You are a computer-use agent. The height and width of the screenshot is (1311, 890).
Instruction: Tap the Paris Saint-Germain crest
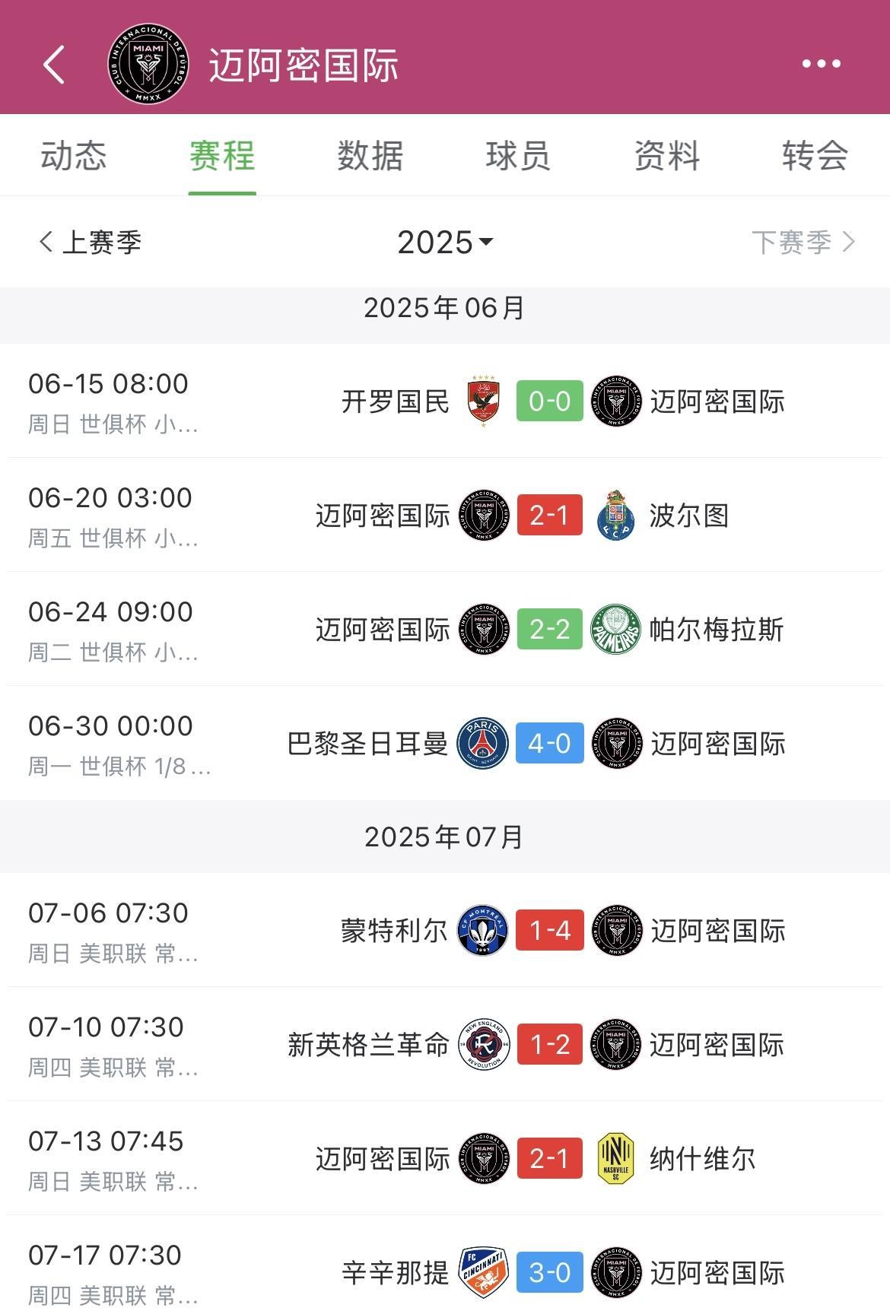click(483, 744)
